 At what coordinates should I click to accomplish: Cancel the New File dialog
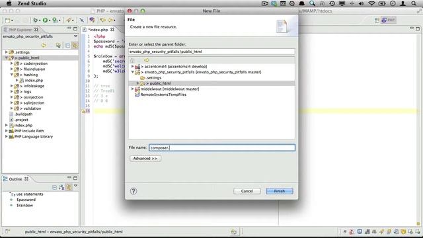247,191
